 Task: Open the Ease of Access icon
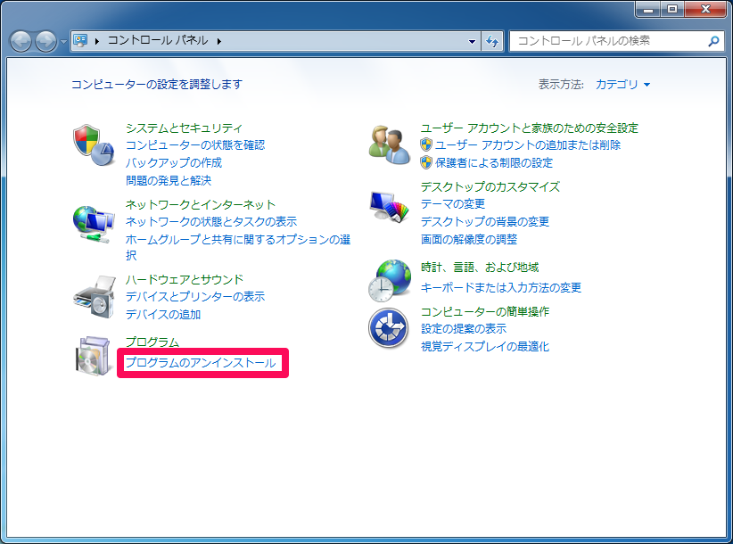pyautogui.click(x=389, y=329)
